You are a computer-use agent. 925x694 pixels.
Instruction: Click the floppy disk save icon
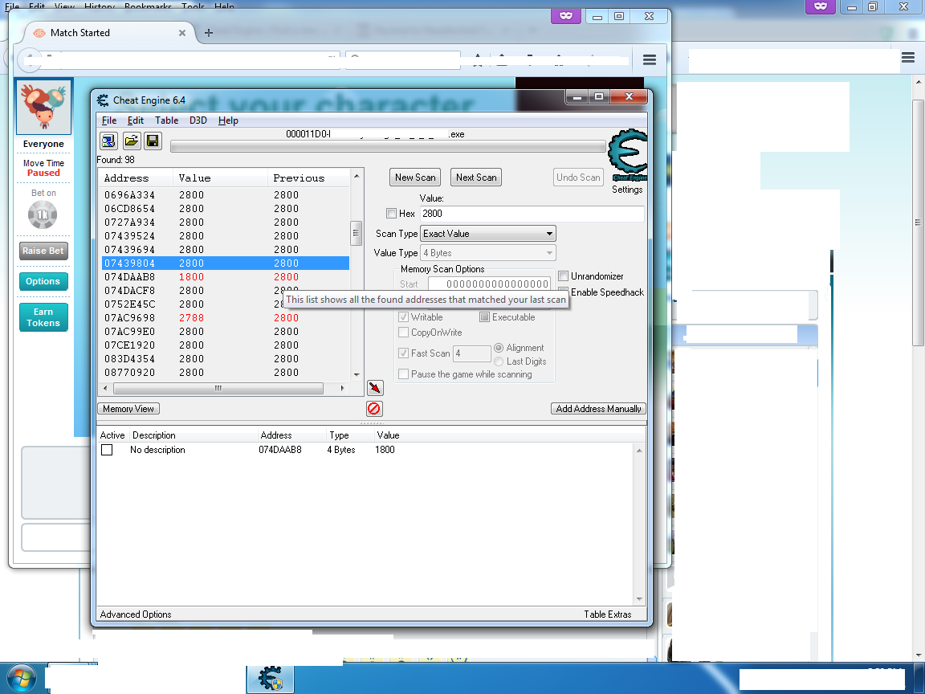tap(153, 141)
